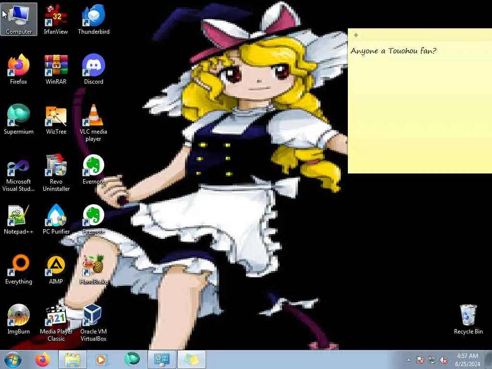The height and width of the screenshot is (369, 492).
Task: Select the Evernote icon beside Revo Uninstaller
Action: 94,169
